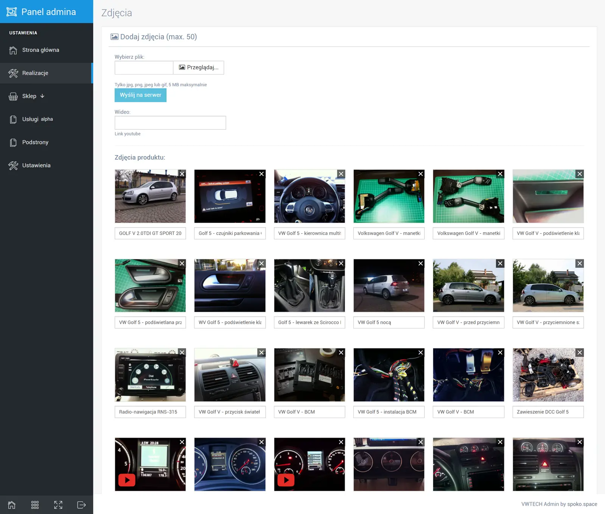Click the home icon in bottom bar

(x=12, y=505)
